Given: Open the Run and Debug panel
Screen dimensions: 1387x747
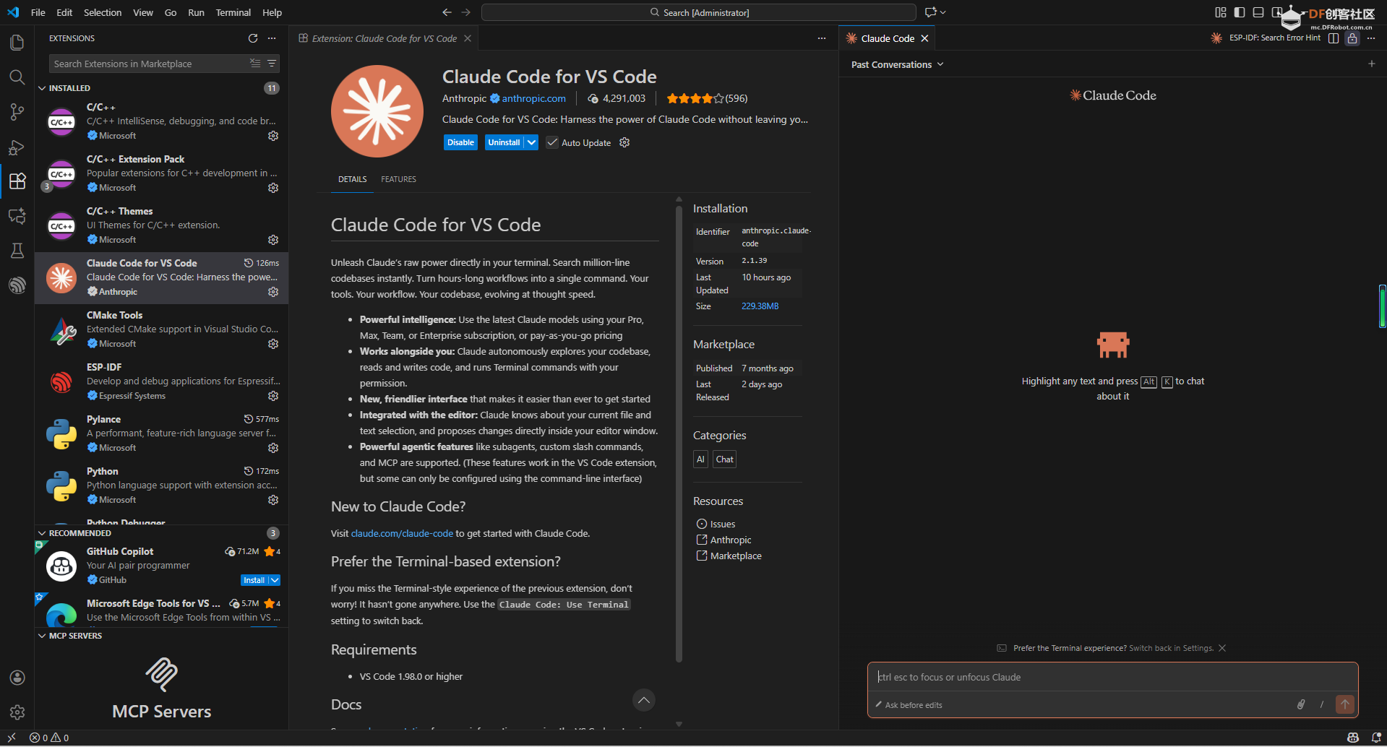Looking at the screenshot, I should click(17, 147).
